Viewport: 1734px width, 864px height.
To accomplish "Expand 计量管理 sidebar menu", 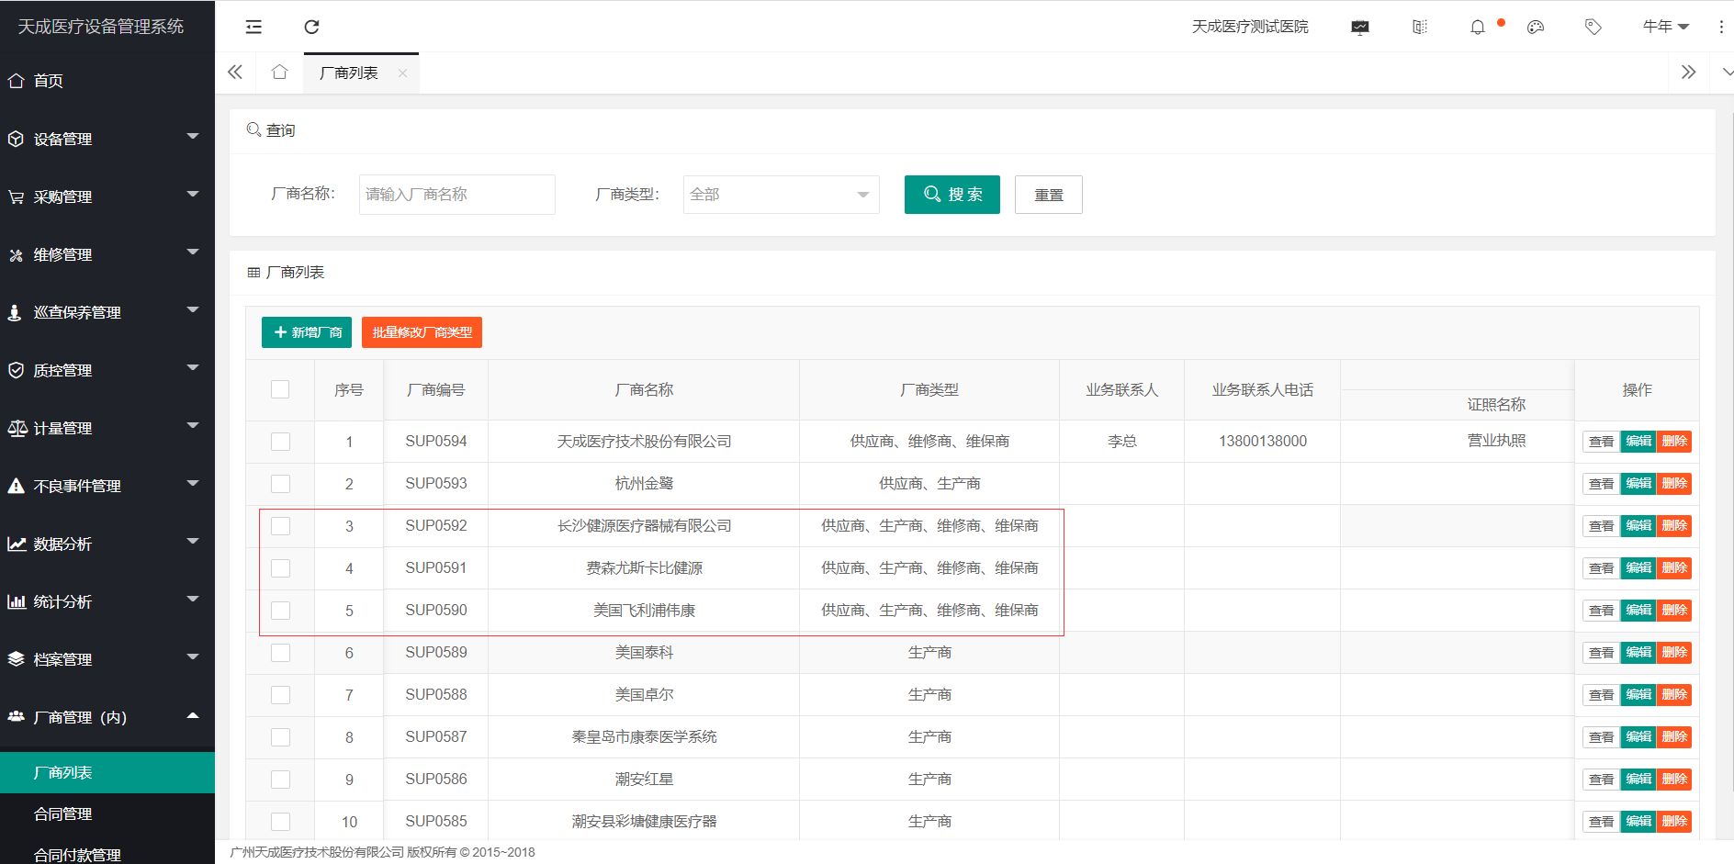I will [x=107, y=428].
